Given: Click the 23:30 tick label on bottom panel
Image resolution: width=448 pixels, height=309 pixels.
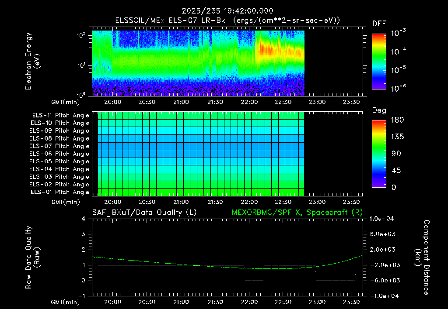Looking at the screenshot, I should (351, 302).
